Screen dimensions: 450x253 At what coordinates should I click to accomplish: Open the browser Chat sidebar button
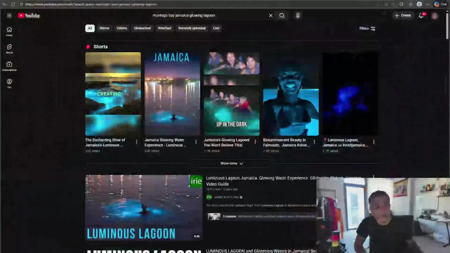pyautogui.click(x=441, y=4)
